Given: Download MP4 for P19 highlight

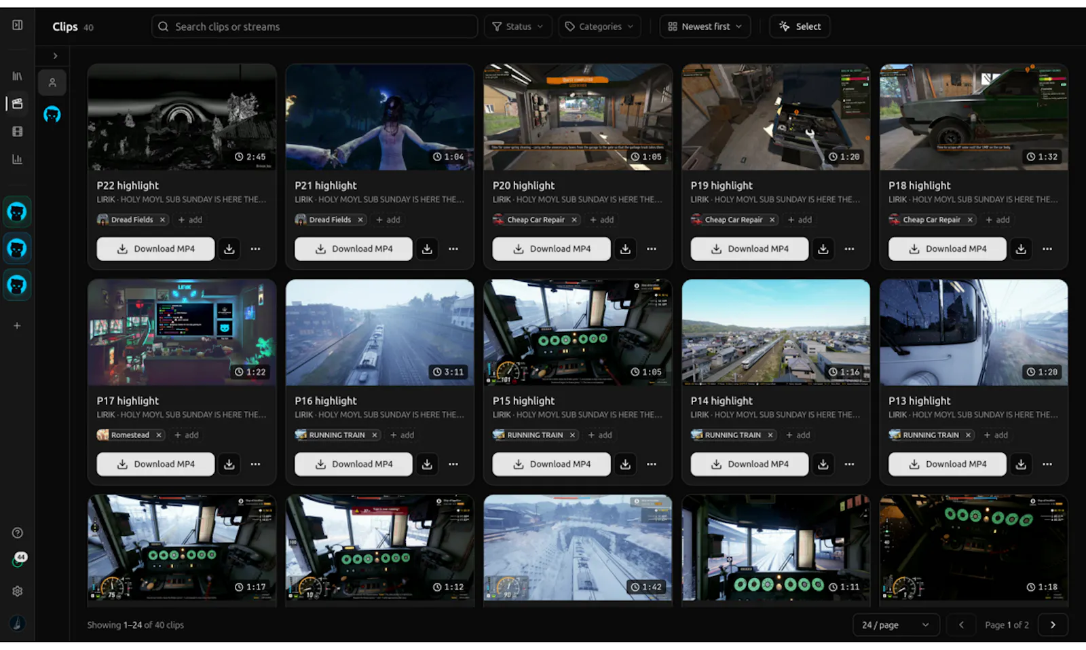Looking at the screenshot, I should coord(749,249).
